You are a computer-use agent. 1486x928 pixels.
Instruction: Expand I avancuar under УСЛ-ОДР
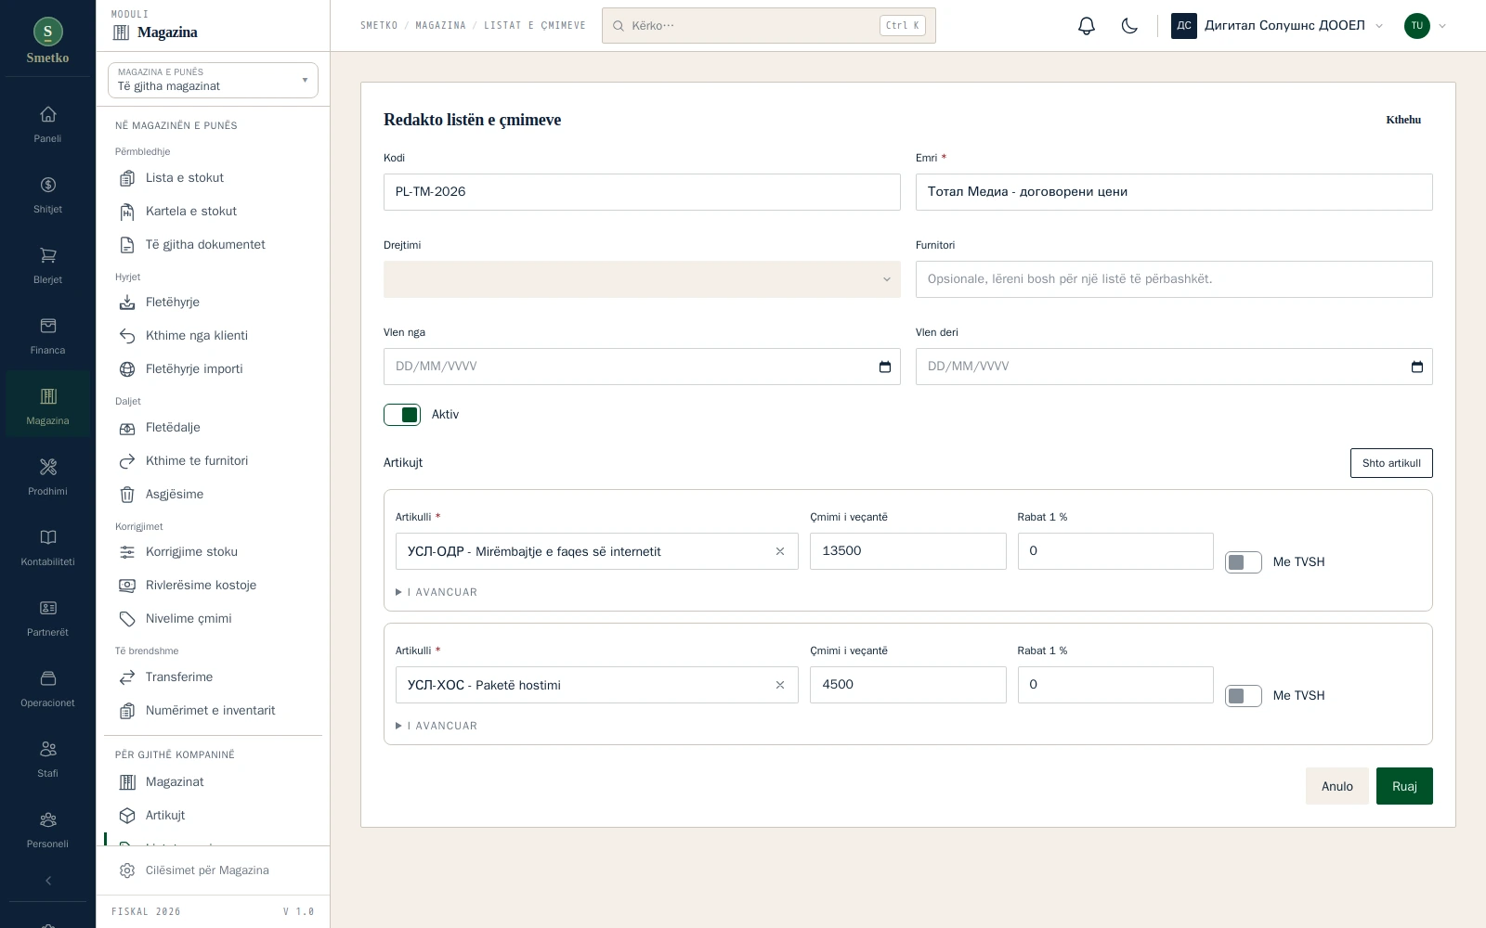coord(437,592)
